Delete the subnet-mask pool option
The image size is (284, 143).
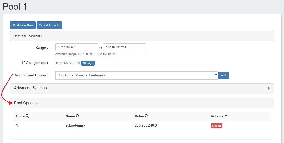[216, 126]
